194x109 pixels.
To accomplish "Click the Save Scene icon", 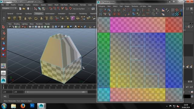I will 28,8.
